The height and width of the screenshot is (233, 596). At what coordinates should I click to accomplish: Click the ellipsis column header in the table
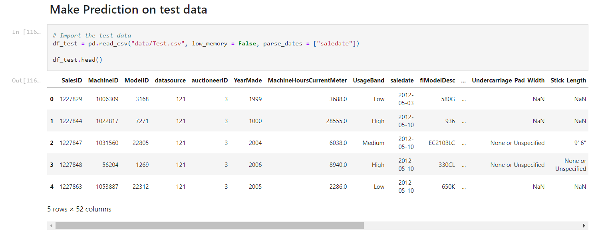[x=464, y=80]
